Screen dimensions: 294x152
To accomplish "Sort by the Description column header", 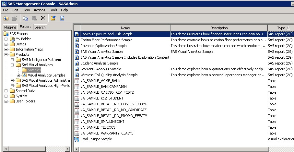I will pos(219,28).
